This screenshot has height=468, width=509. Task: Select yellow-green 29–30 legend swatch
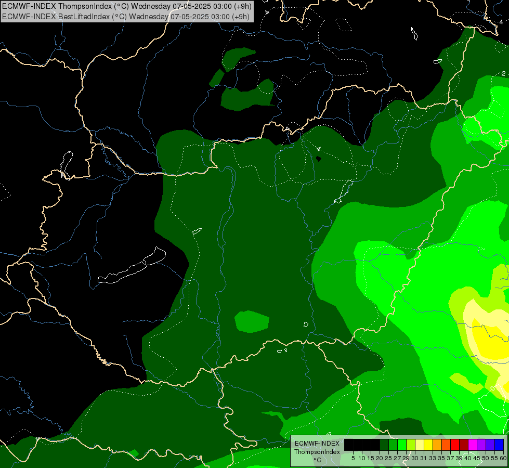411,445
